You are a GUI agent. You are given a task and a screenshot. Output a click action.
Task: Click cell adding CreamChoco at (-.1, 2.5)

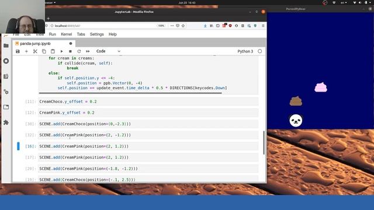click(x=148, y=179)
